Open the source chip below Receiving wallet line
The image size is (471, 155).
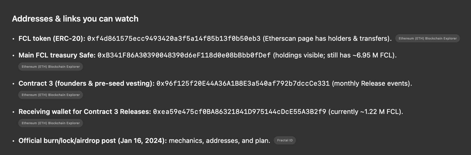click(x=51, y=123)
